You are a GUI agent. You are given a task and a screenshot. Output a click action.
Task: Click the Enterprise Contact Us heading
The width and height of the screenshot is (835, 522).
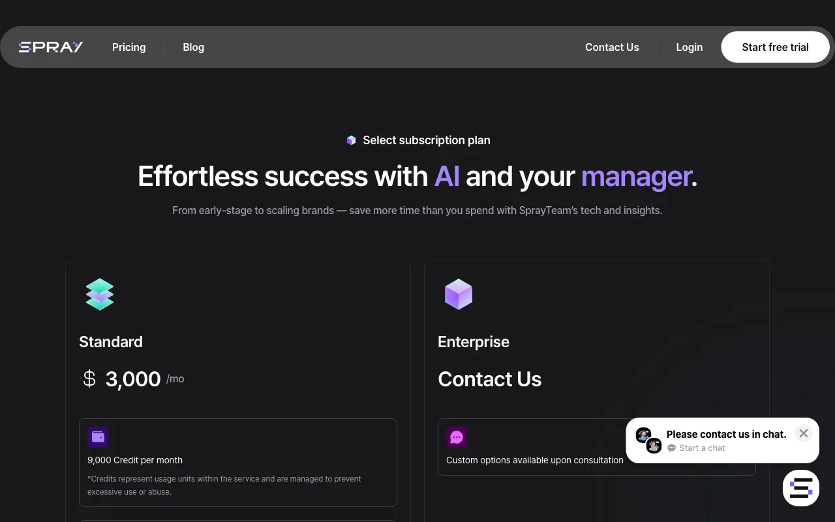pyautogui.click(x=489, y=379)
